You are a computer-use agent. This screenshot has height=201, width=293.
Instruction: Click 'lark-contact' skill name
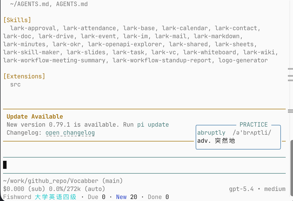[x=236, y=28]
